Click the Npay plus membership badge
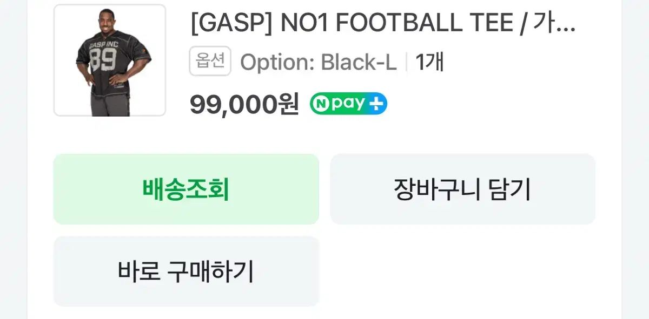 [348, 104]
